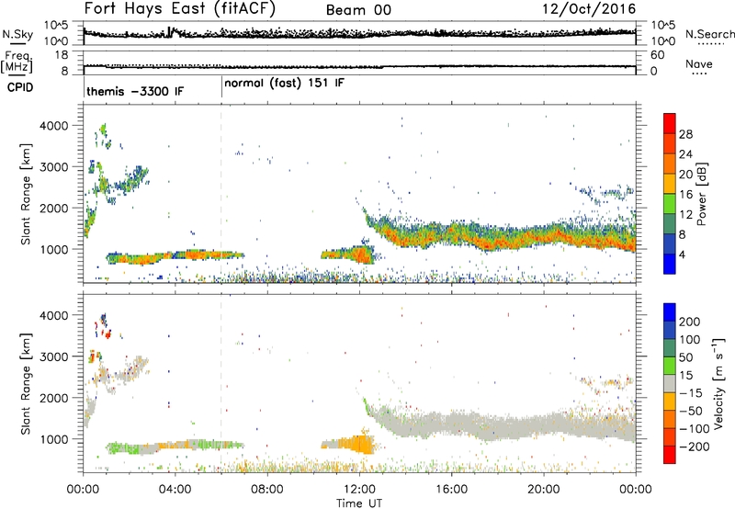735x509 pixels.
Task: Click the 'Time UT' axis label
Action: click(x=358, y=503)
